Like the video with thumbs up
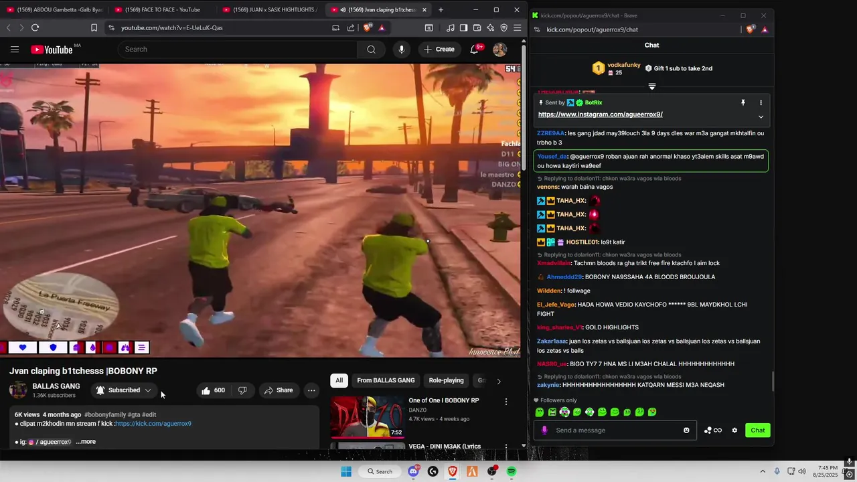The width and height of the screenshot is (857, 482). click(214, 390)
